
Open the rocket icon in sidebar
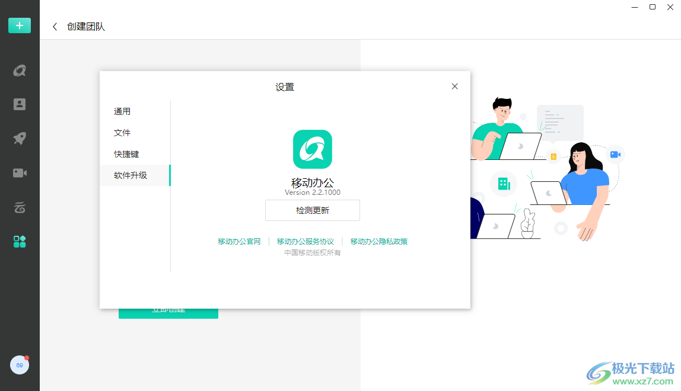pyautogui.click(x=20, y=139)
